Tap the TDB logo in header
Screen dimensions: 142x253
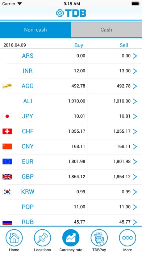tap(71, 13)
